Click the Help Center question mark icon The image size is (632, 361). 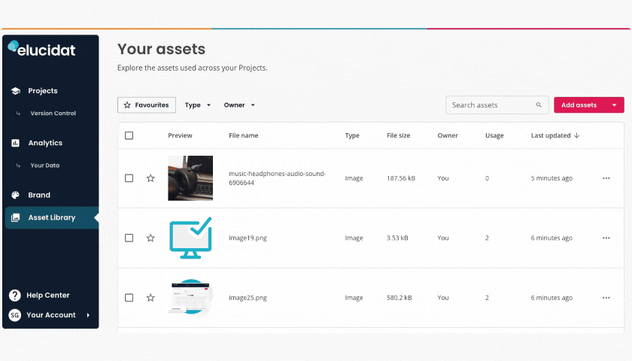coord(15,296)
